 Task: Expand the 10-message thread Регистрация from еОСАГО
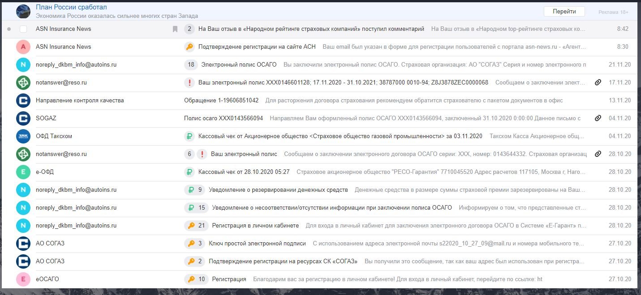196,279
